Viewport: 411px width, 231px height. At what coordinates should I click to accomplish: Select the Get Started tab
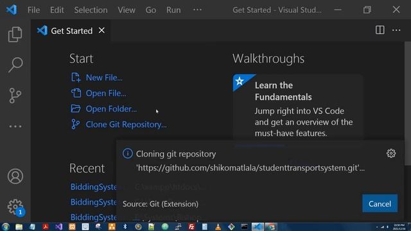point(71,31)
